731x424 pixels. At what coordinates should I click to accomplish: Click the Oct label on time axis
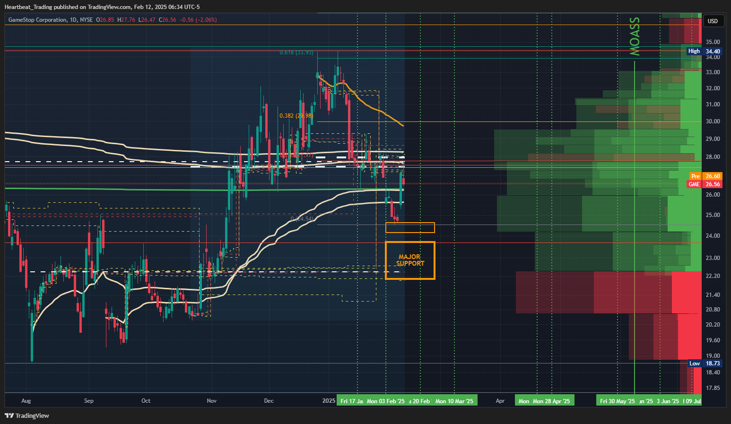tap(146, 401)
